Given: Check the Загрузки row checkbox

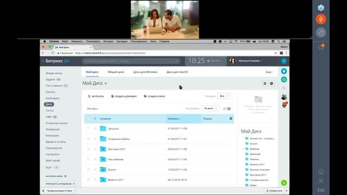Looking at the screenshot, I should click(x=88, y=128).
